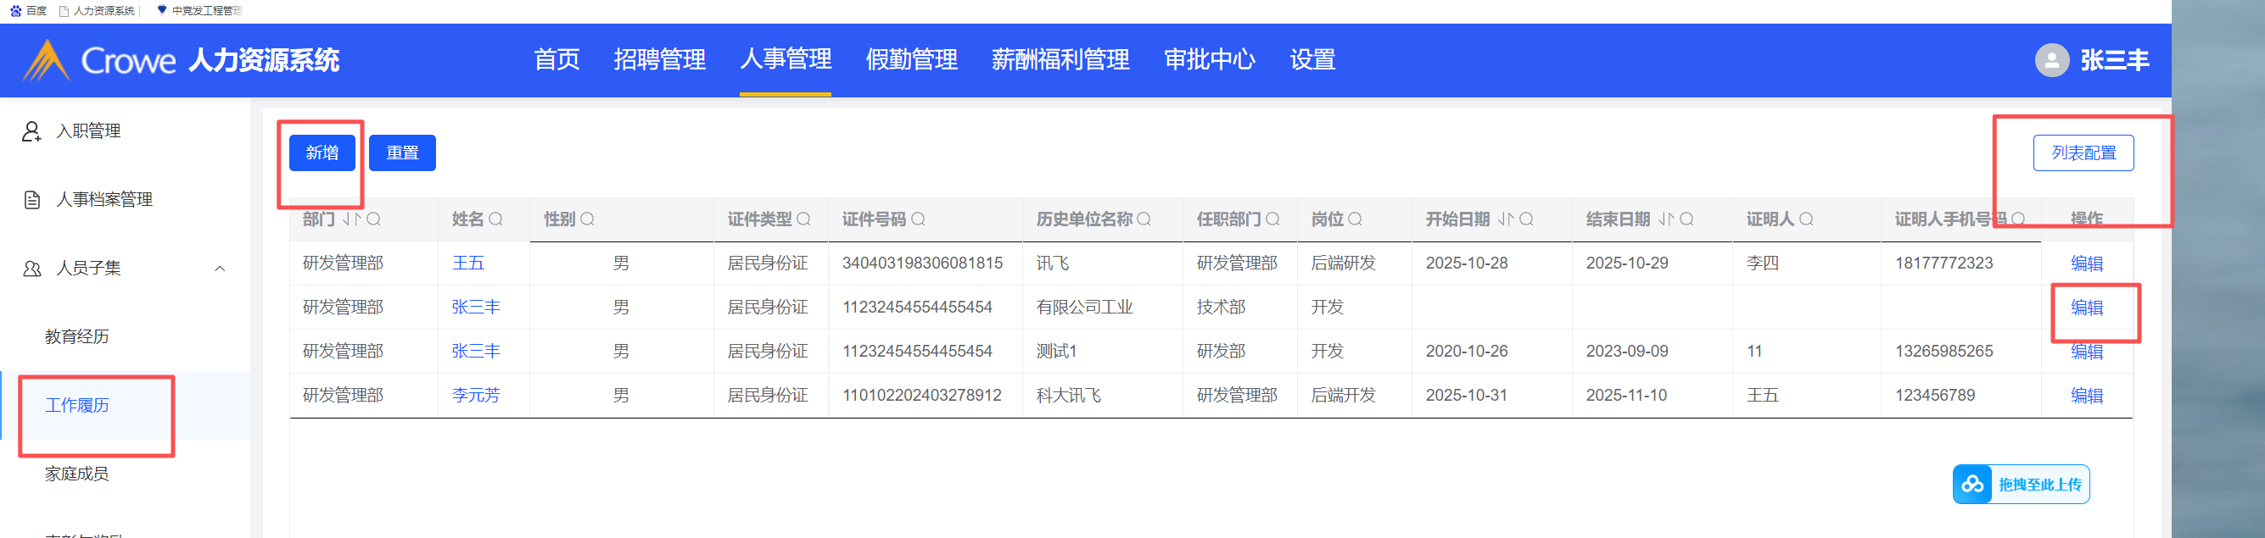Open 张三丰 link in 有限公司工业 row
2265x538 pixels.
click(x=476, y=308)
